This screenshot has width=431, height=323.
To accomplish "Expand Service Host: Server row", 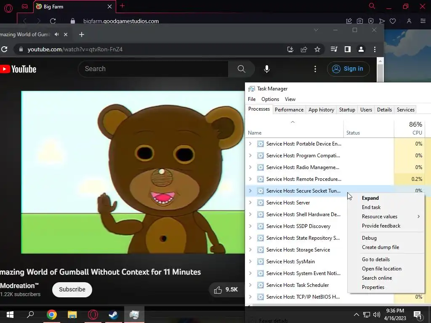I will coord(250,203).
